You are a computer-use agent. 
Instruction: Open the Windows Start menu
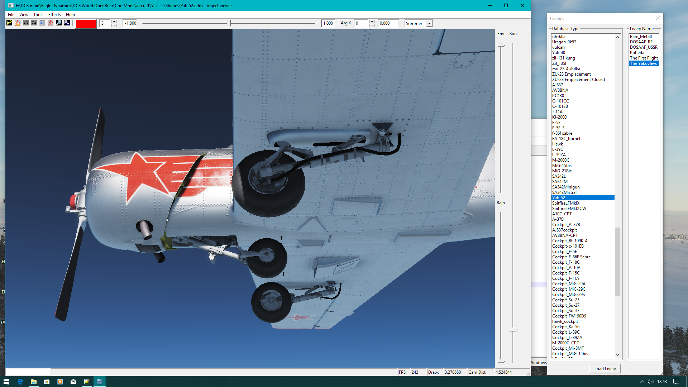6,382
